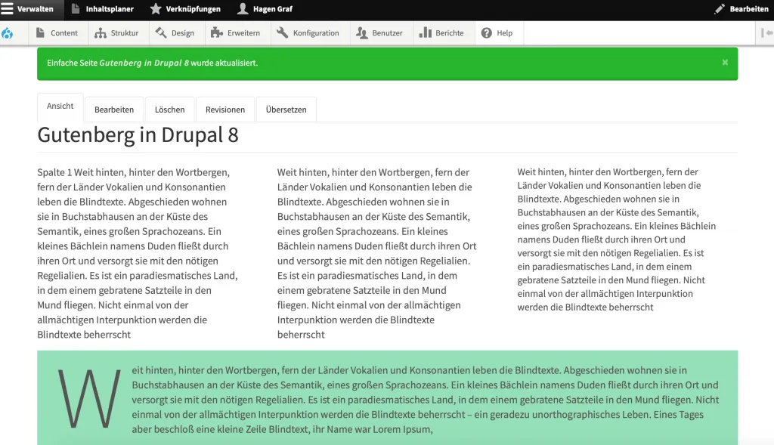This screenshot has width=774, height=445.
Task: Click the Gutenberg in Drupal 8 heading
Action: pos(138,134)
